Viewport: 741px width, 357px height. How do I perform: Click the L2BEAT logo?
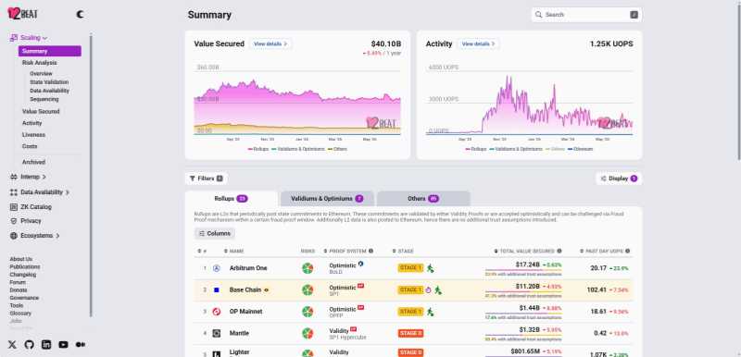[22, 14]
